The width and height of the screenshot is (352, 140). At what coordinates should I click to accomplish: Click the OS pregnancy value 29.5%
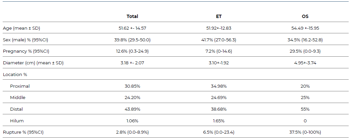coord(305,51)
